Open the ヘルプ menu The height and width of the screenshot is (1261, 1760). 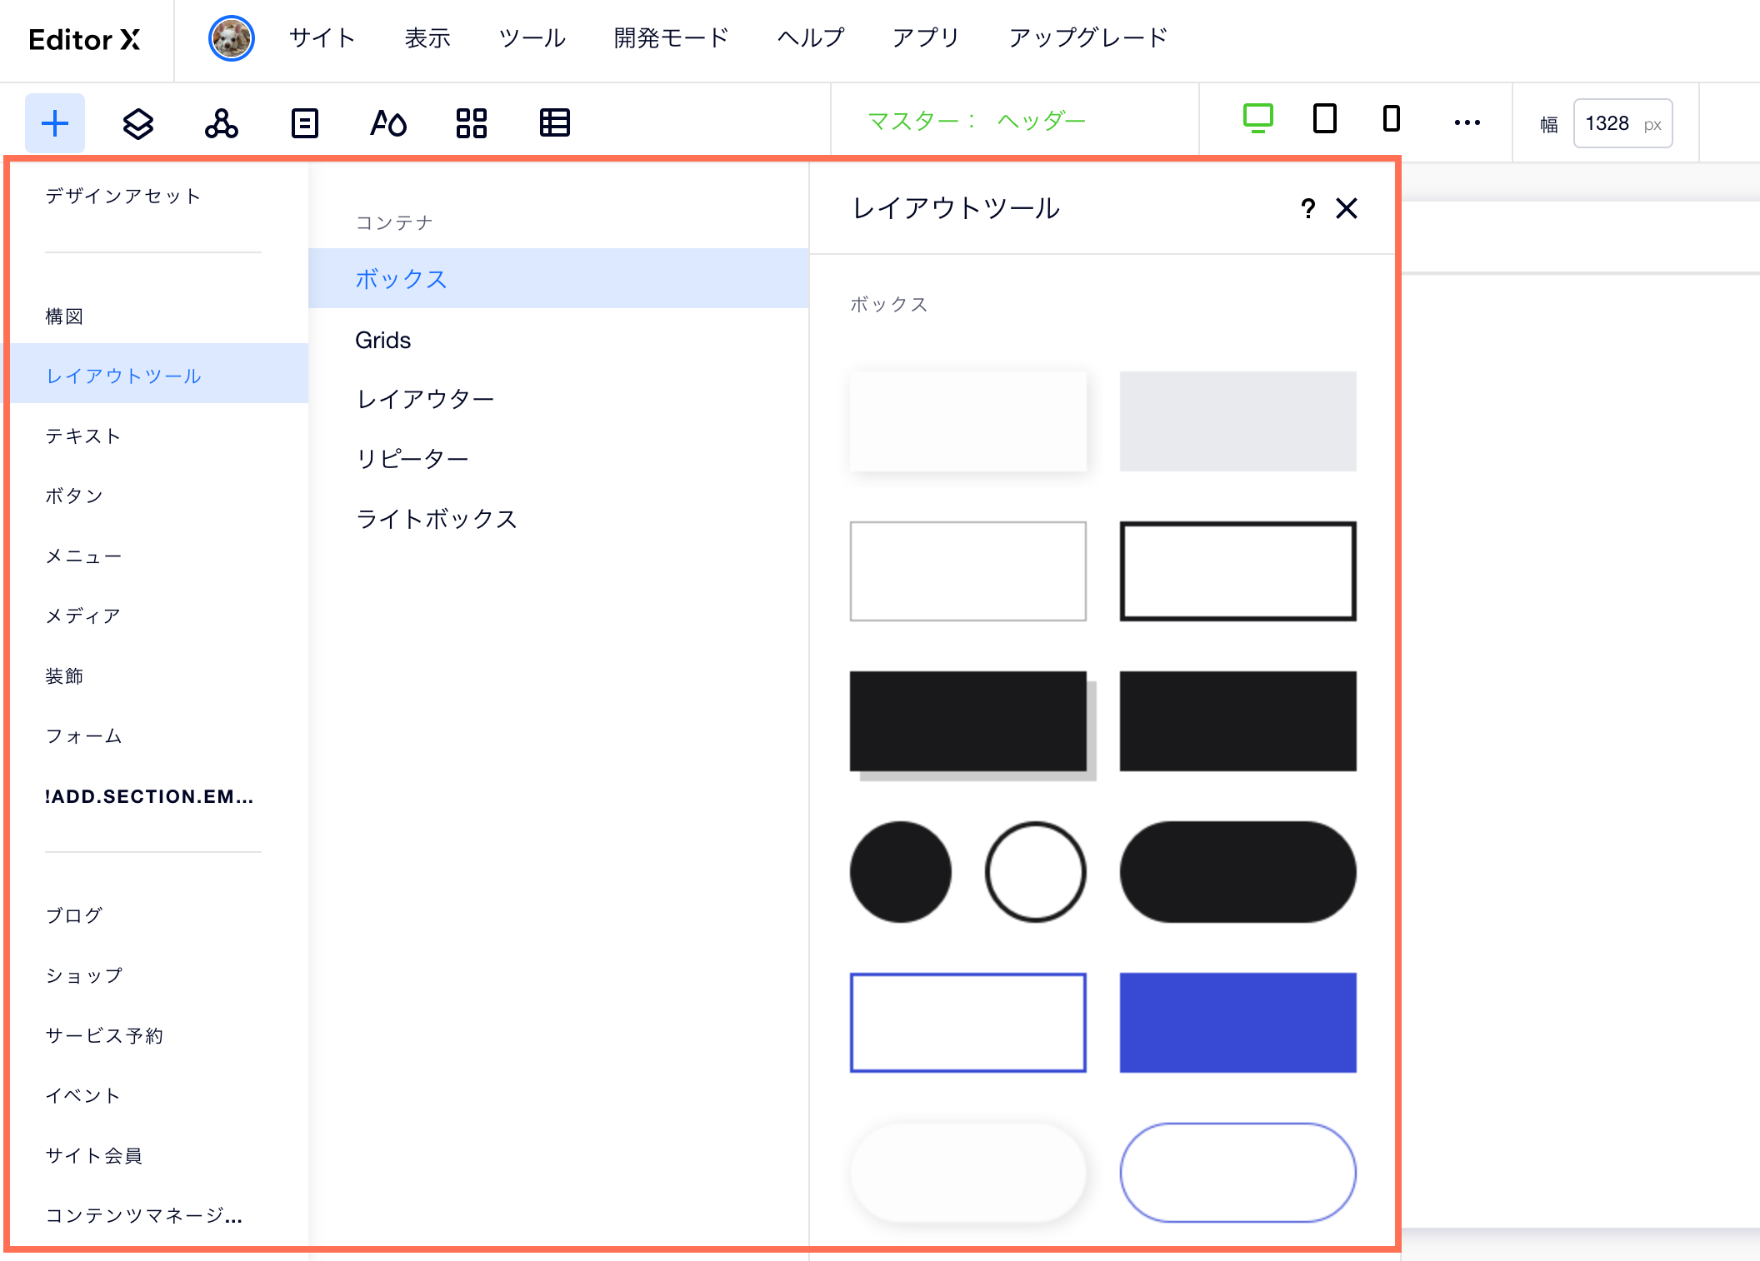click(x=811, y=38)
